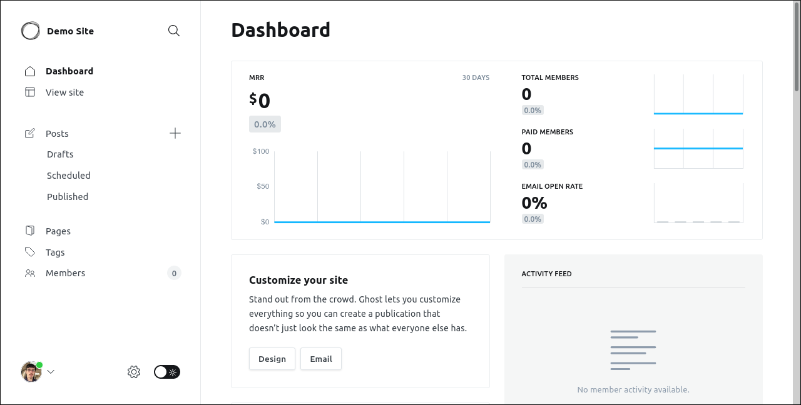Show Scheduled posts

point(69,176)
